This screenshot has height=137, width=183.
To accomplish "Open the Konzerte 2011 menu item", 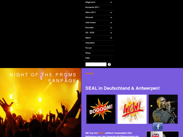I will pos(98,7).
